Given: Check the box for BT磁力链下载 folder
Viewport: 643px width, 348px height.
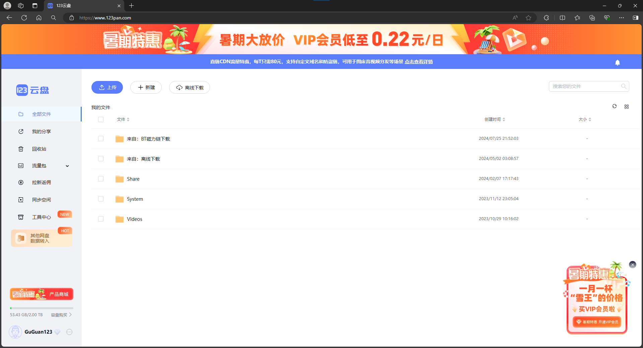Looking at the screenshot, I should click(x=101, y=139).
